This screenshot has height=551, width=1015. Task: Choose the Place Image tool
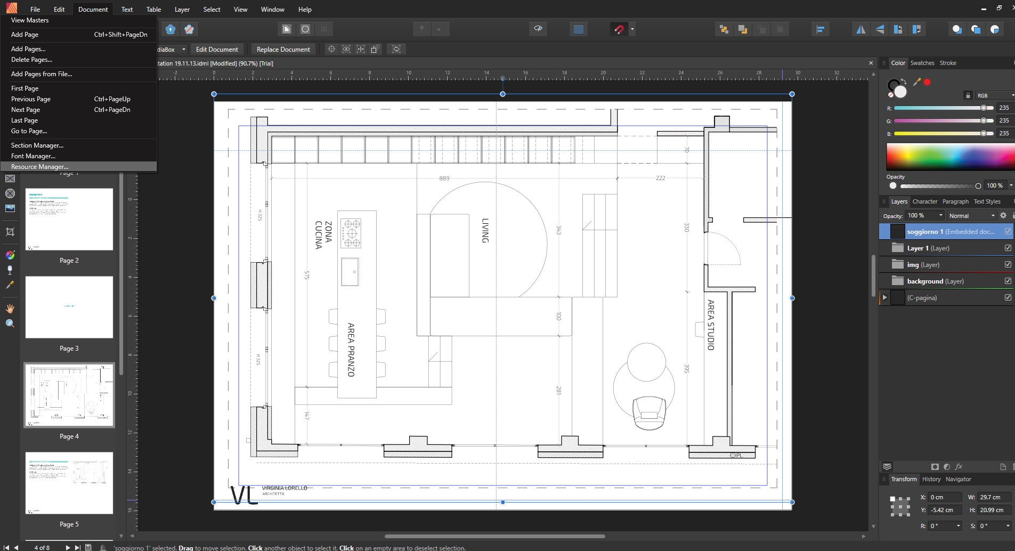coord(10,208)
